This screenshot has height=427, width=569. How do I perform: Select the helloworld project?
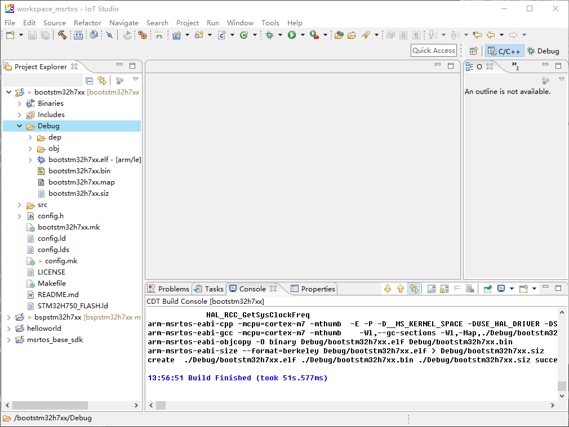coord(44,329)
